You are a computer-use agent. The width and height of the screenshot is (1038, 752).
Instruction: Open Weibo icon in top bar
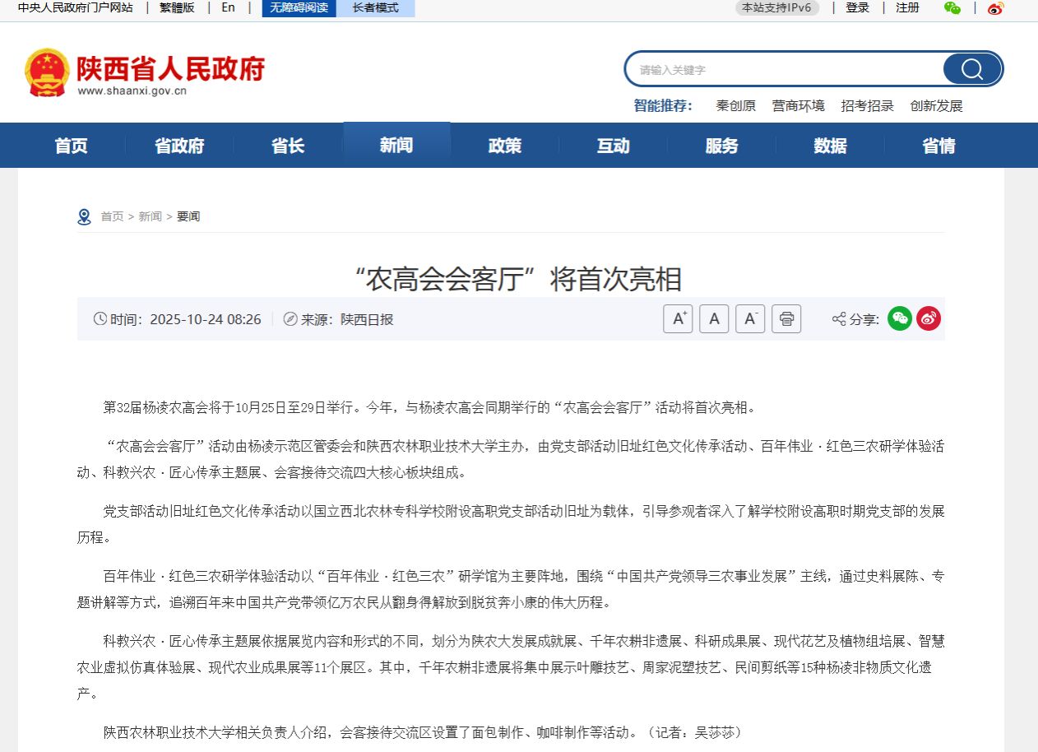(x=996, y=8)
